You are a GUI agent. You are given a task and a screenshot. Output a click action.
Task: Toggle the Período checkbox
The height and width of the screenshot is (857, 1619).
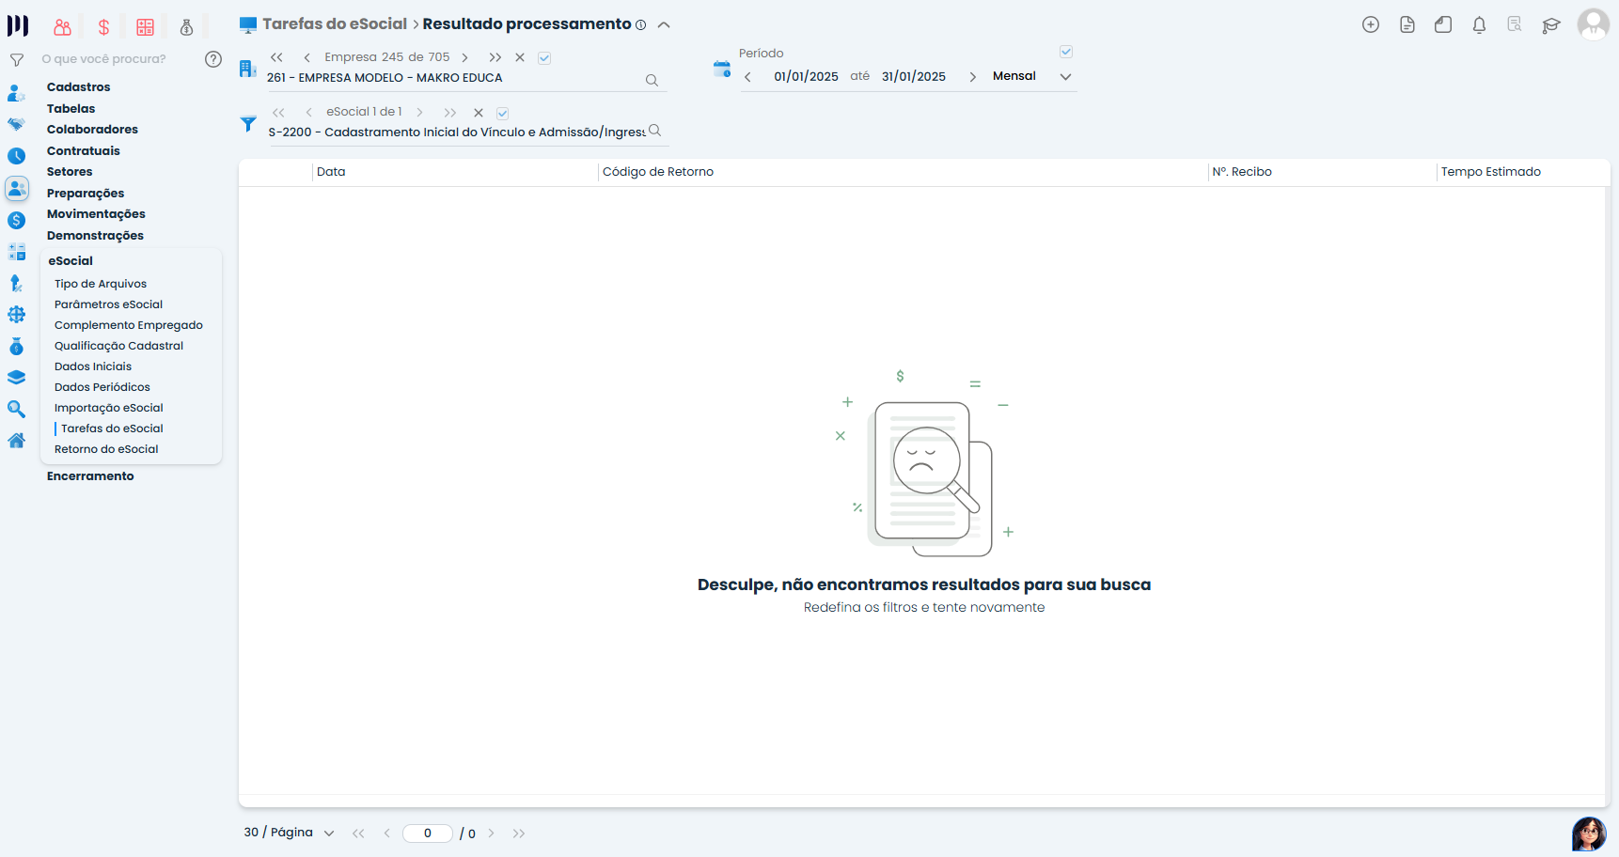coord(1066,52)
